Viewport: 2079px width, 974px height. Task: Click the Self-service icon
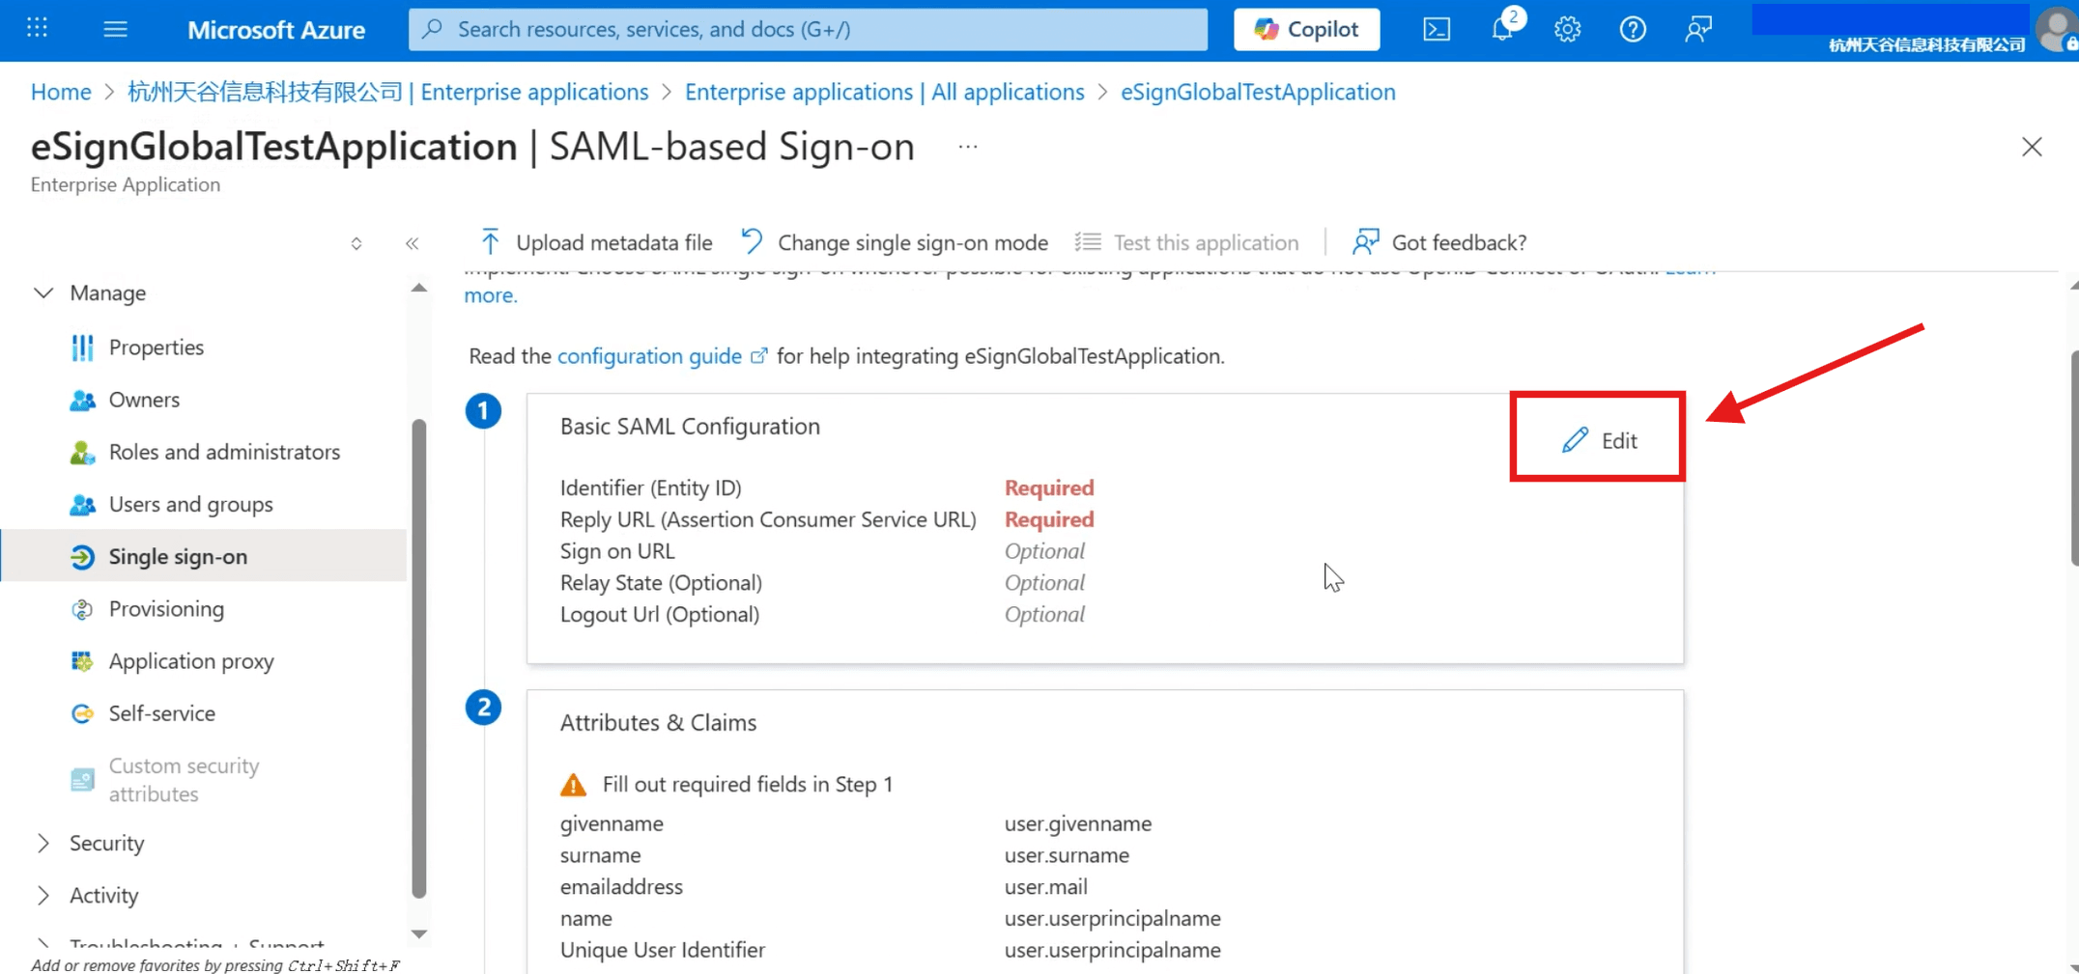[82, 713]
